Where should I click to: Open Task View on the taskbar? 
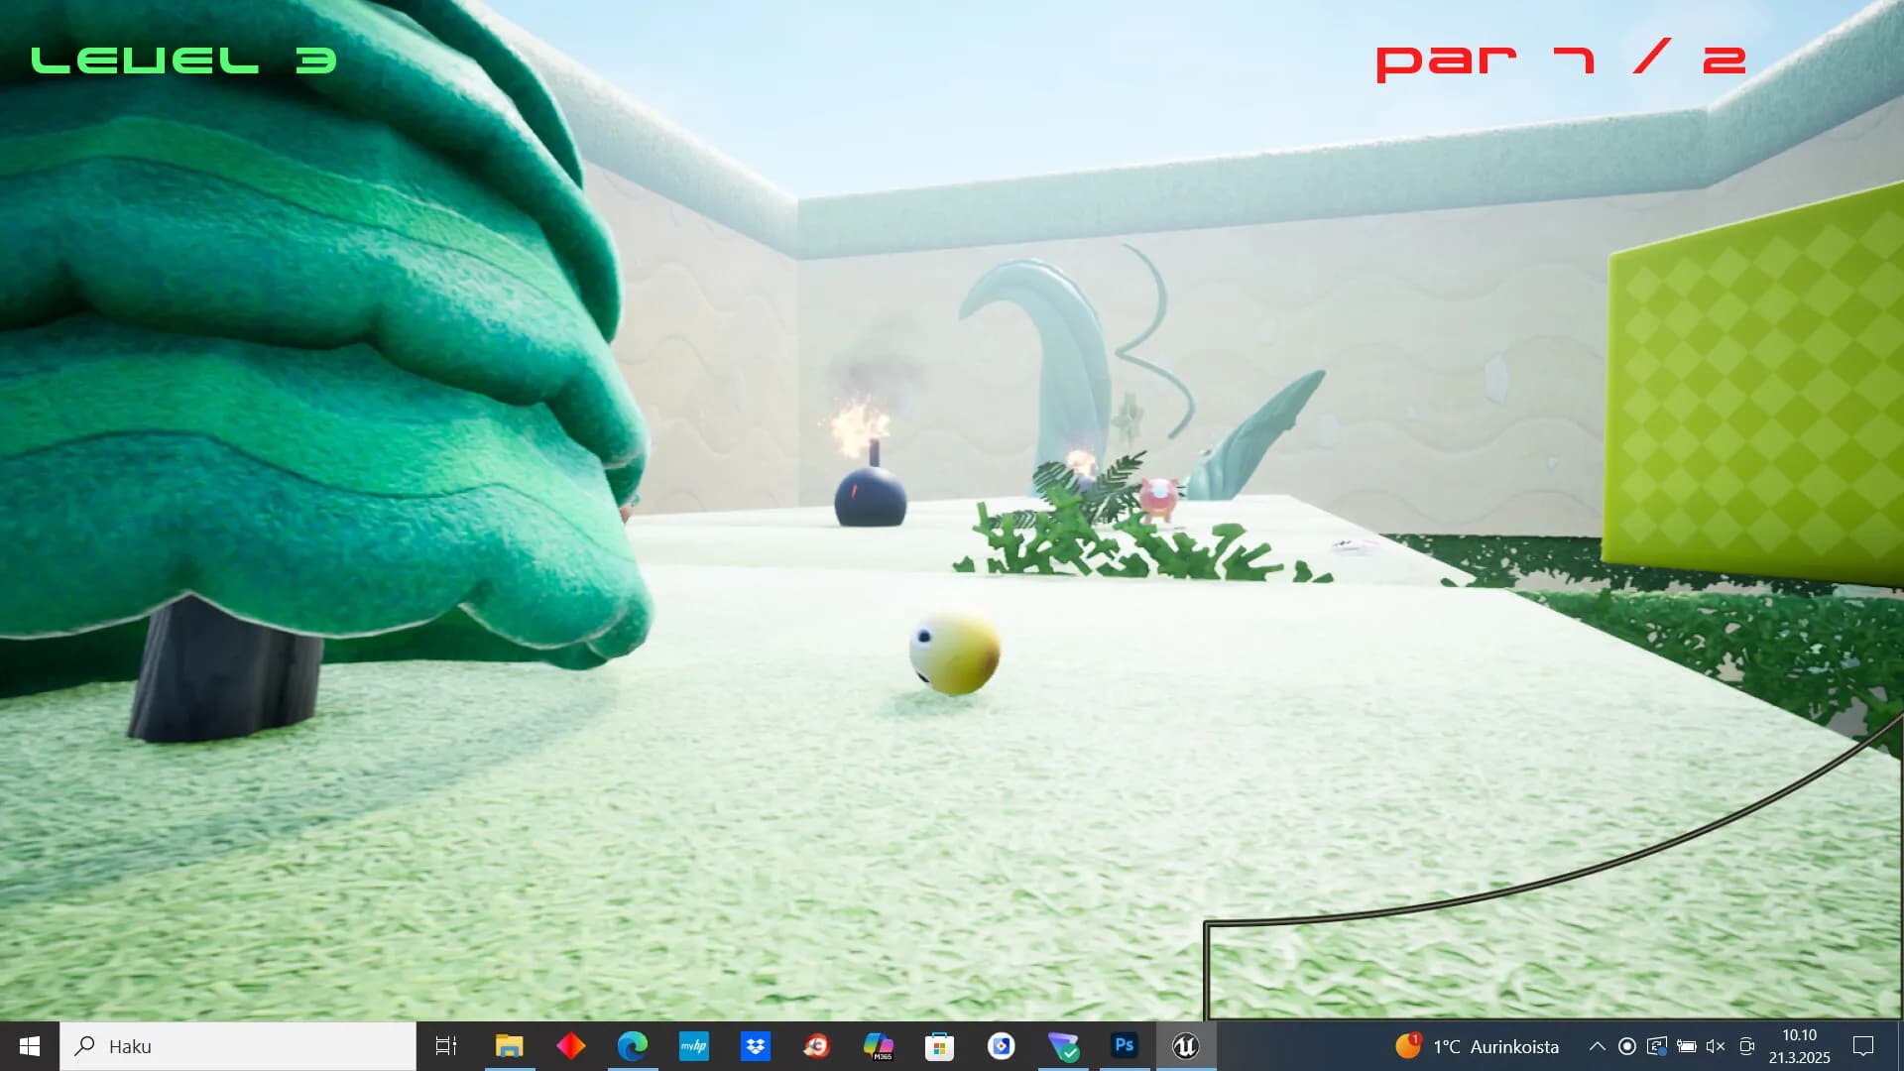click(446, 1046)
